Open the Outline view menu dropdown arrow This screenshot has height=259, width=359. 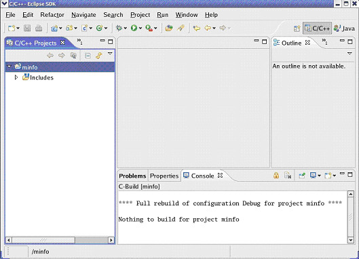point(349,54)
